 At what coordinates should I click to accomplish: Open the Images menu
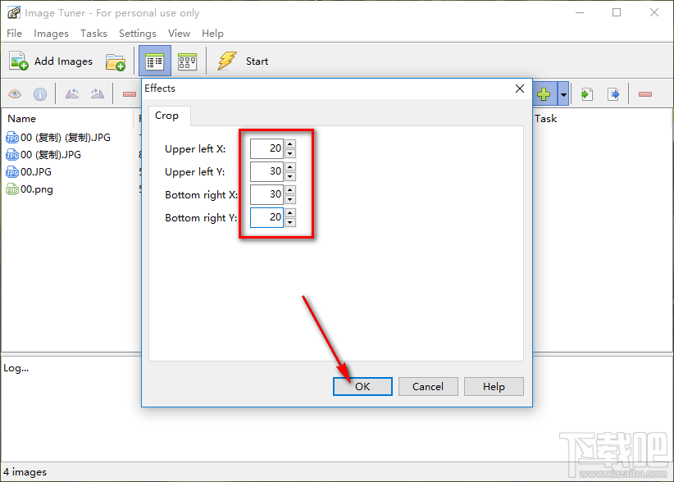[51, 34]
